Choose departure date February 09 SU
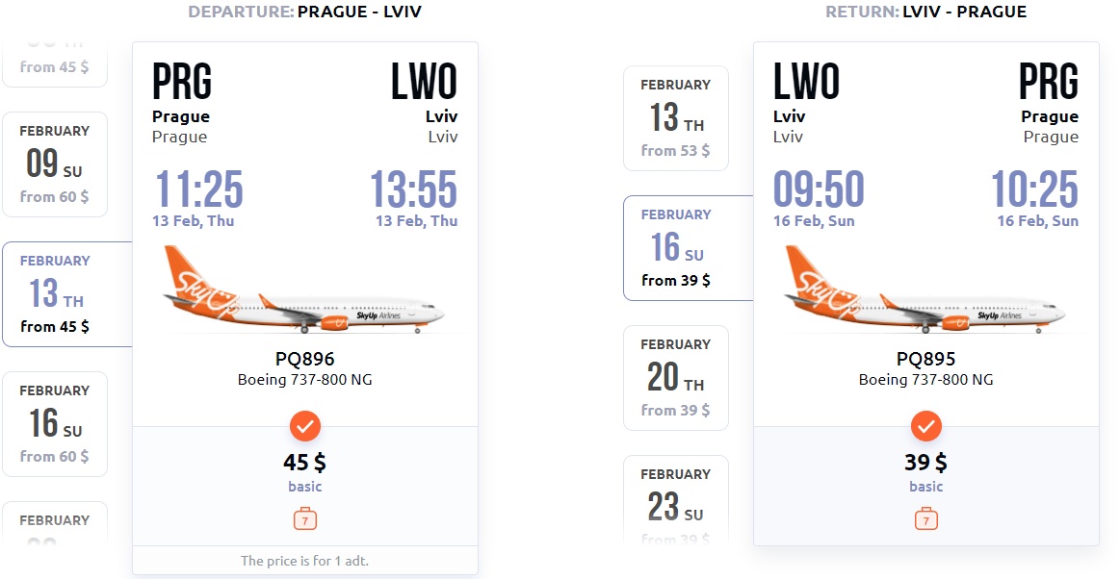 tap(55, 164)
